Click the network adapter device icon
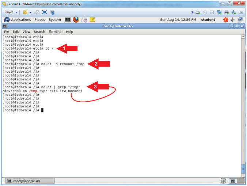Image resolution: width=247 pixels, height=186 pixels. click(219, 12)
